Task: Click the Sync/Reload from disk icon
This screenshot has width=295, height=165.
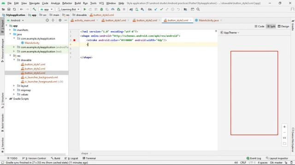Action: [14, 9]
